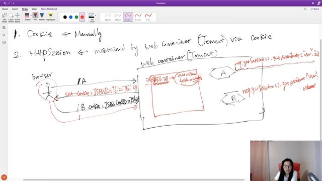Pick the green ink color
The image size is (322, 181).
pos(76,17)
